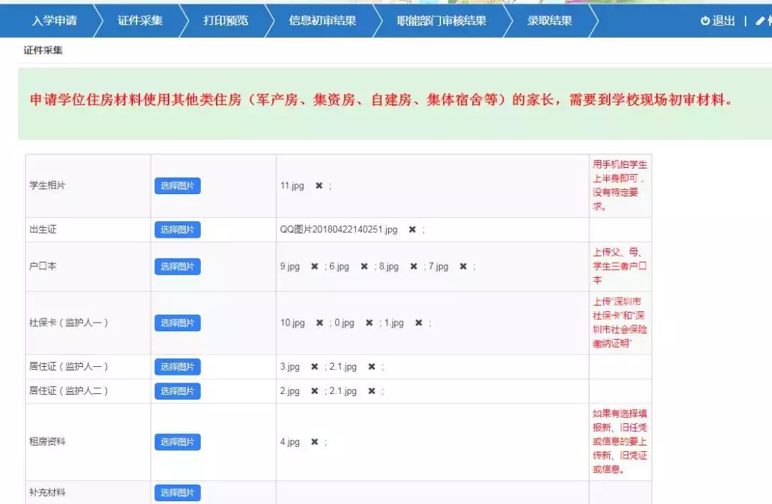Remove QQ图片20180422140251.jpg via its X icon
This screenshot has height=504, width=772.
(412, 230)
